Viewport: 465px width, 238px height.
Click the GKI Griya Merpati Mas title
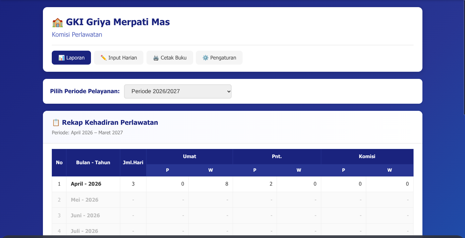[118, 22]
